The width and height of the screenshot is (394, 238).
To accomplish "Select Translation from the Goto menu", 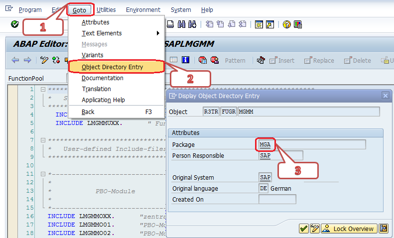I will point(96,89).
